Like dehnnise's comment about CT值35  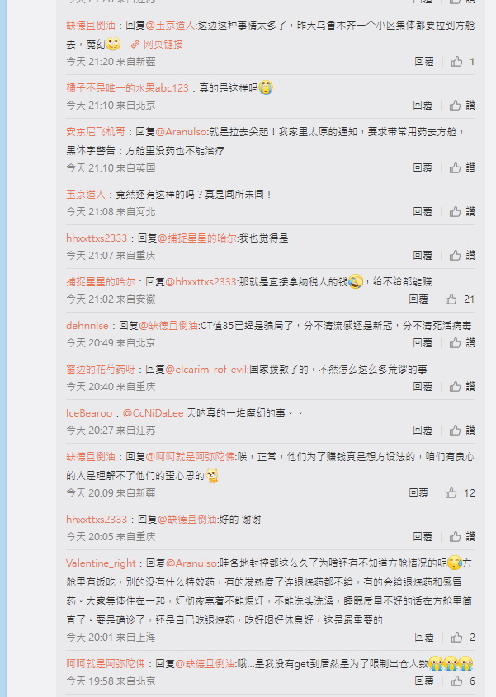(455, 342)
